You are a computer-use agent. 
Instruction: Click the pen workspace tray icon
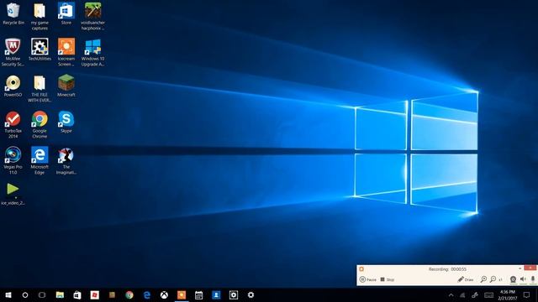475,294
